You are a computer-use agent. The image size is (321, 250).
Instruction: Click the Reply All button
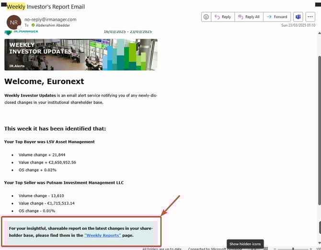click(249, 17)
